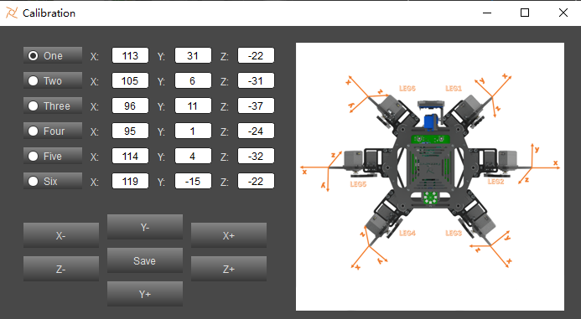
Task: Edit leg Six Y field showing -15
Action: tap(193, 182)
